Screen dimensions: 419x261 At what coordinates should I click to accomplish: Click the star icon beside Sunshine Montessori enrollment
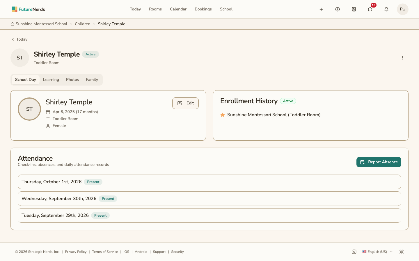coord(223,115)
